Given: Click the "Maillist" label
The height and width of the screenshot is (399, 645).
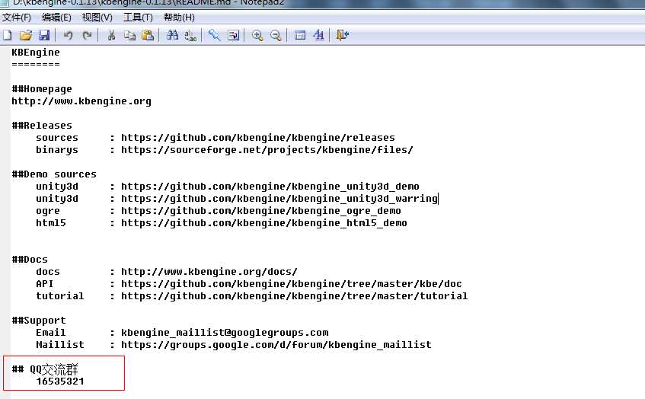Looking at the screenshot, I should (x=59, y=345).
